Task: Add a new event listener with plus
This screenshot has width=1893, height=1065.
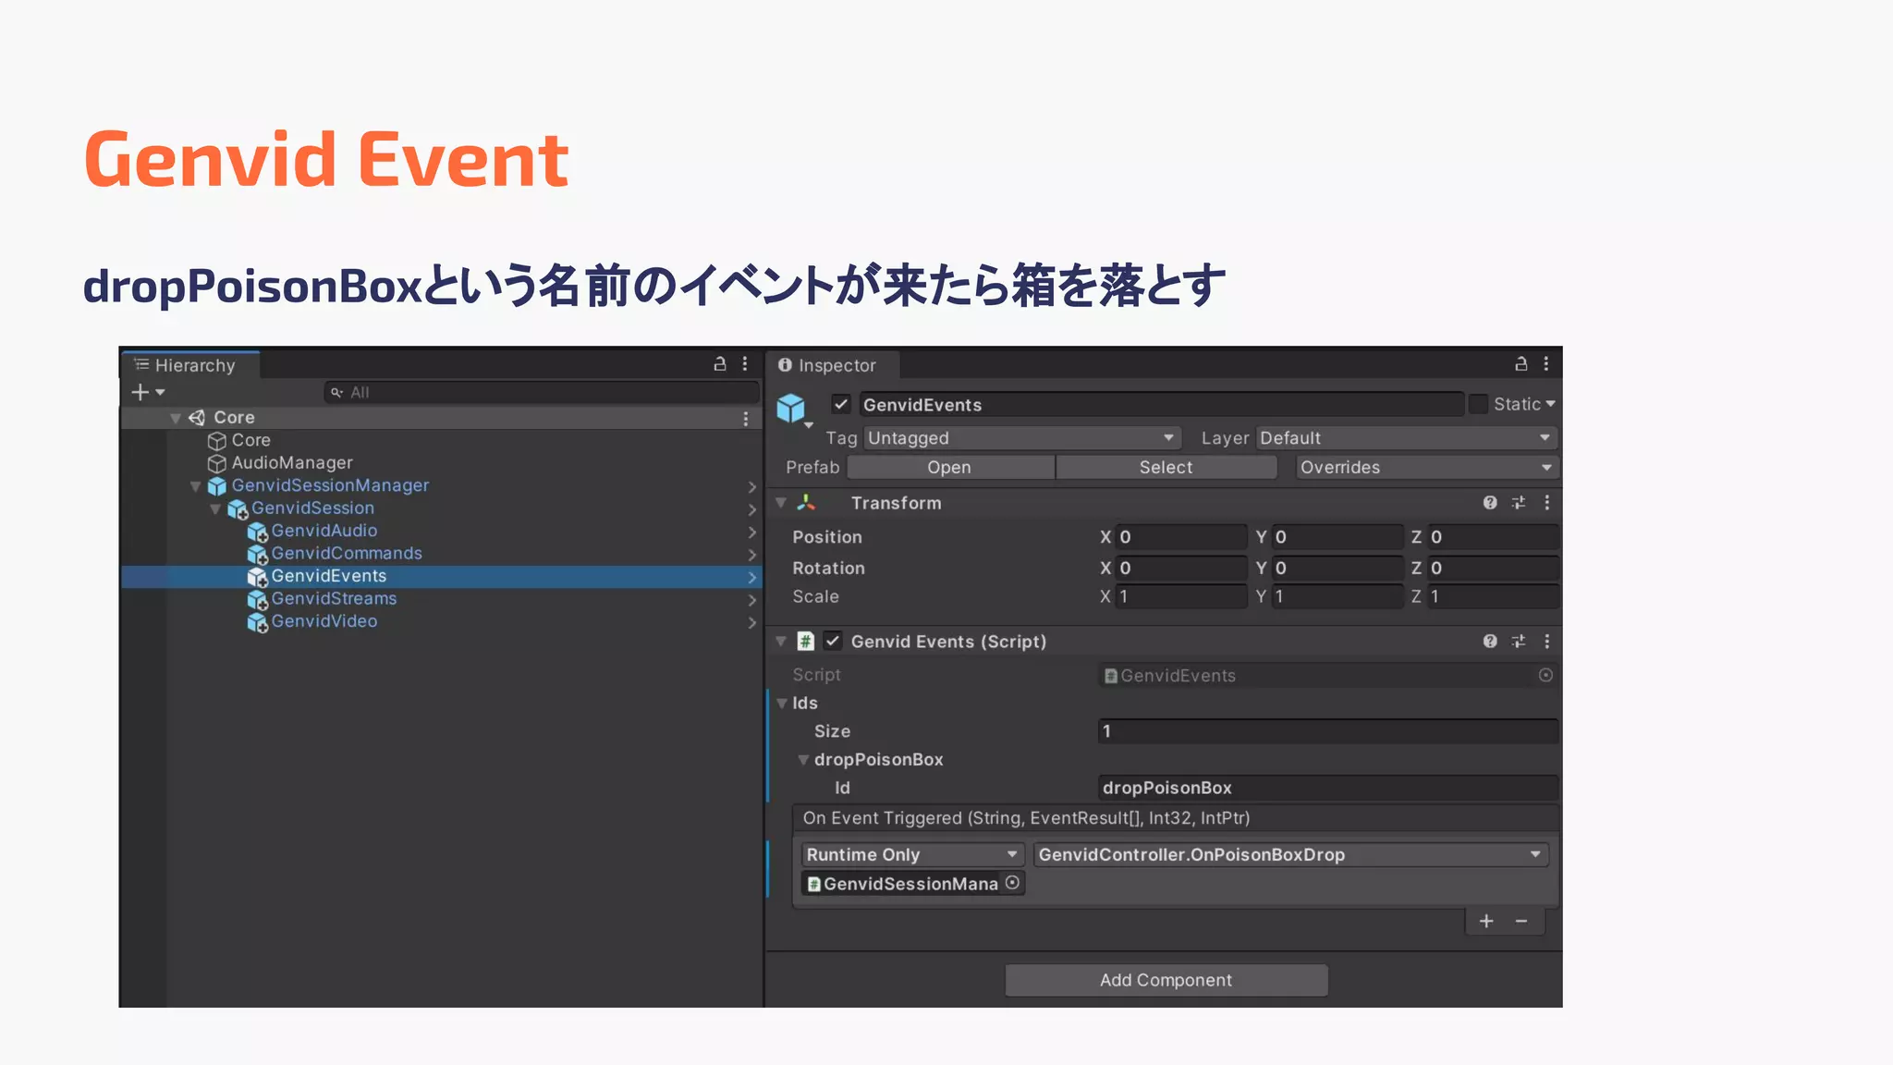Action: click(x=1486, y=922)
